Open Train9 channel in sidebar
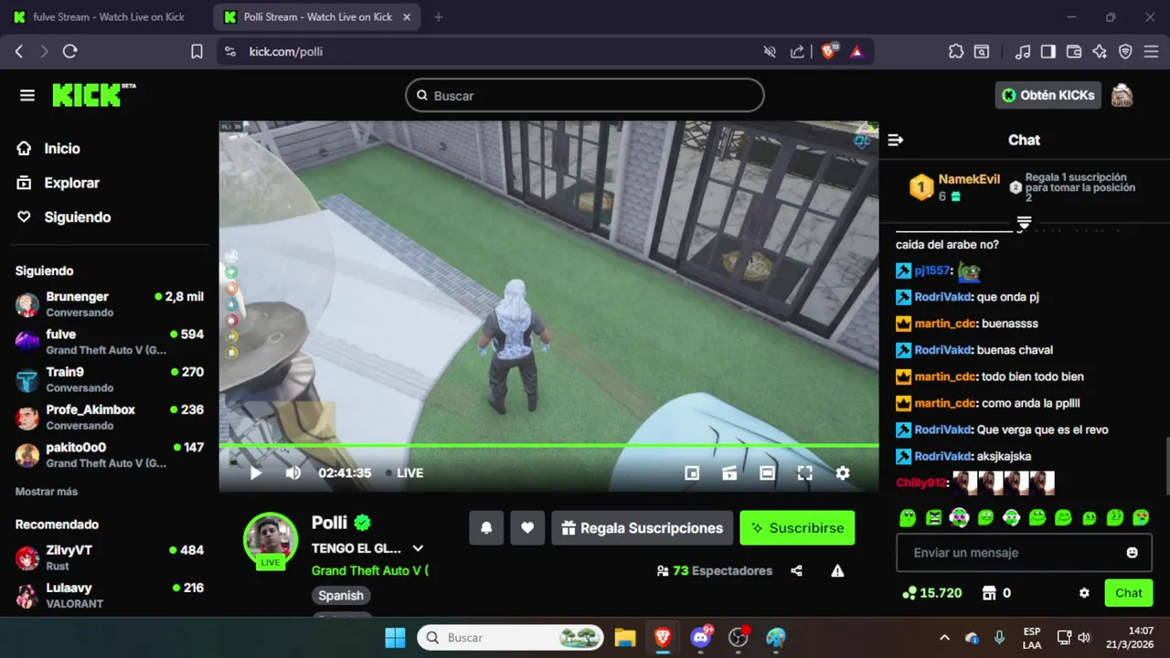The image size is (1170, 658). [110, 378]
